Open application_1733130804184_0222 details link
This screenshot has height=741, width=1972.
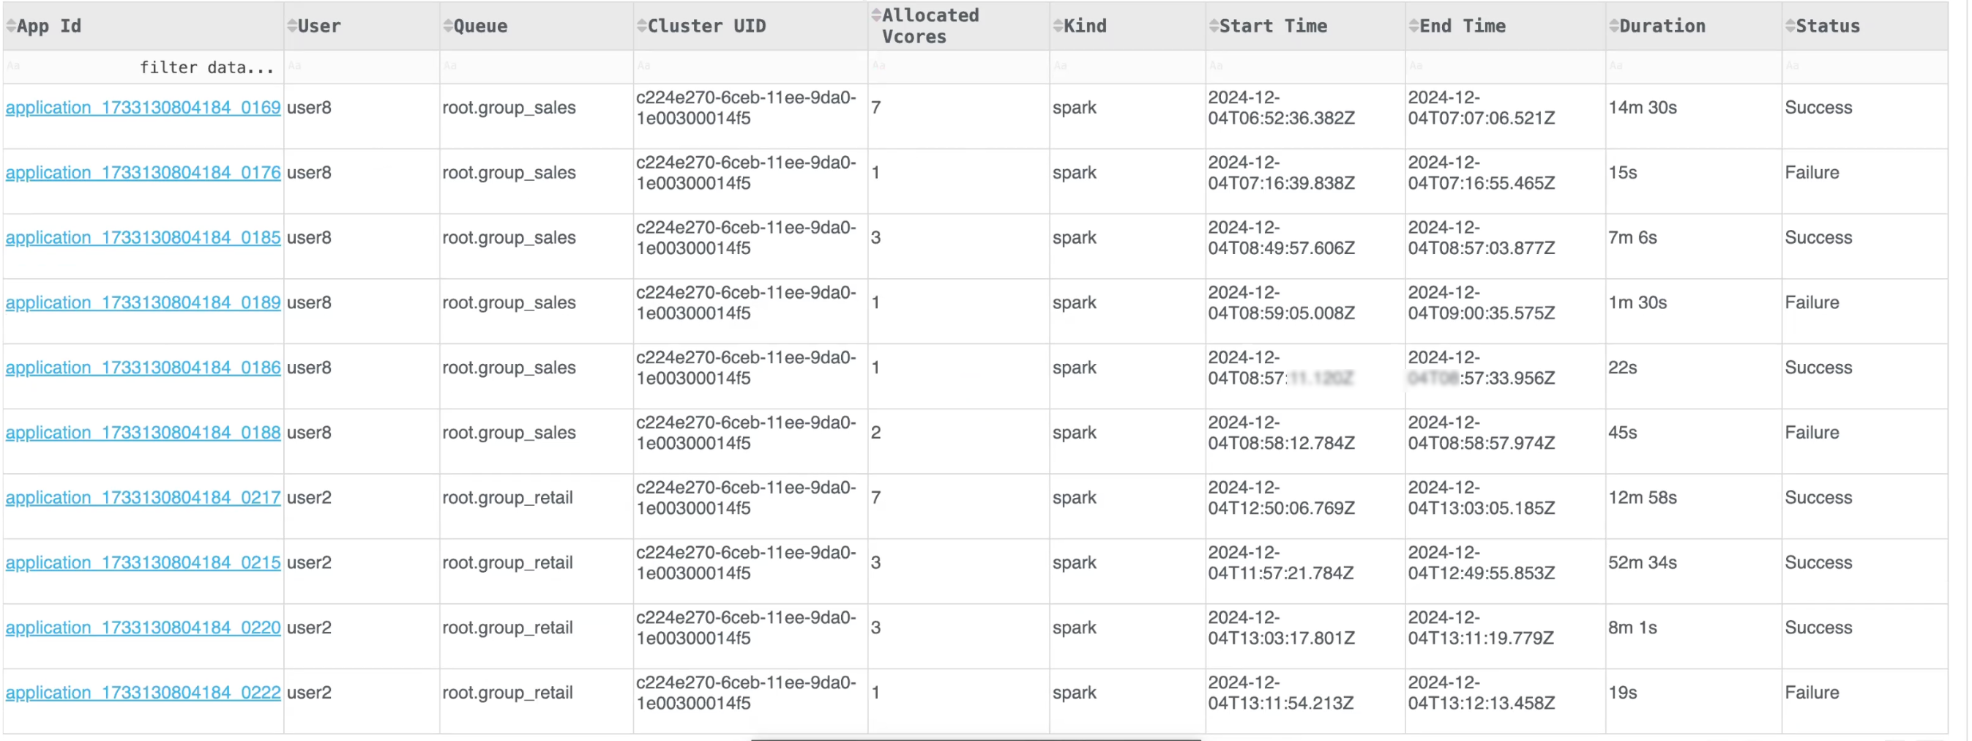click(x=143, y=691)
